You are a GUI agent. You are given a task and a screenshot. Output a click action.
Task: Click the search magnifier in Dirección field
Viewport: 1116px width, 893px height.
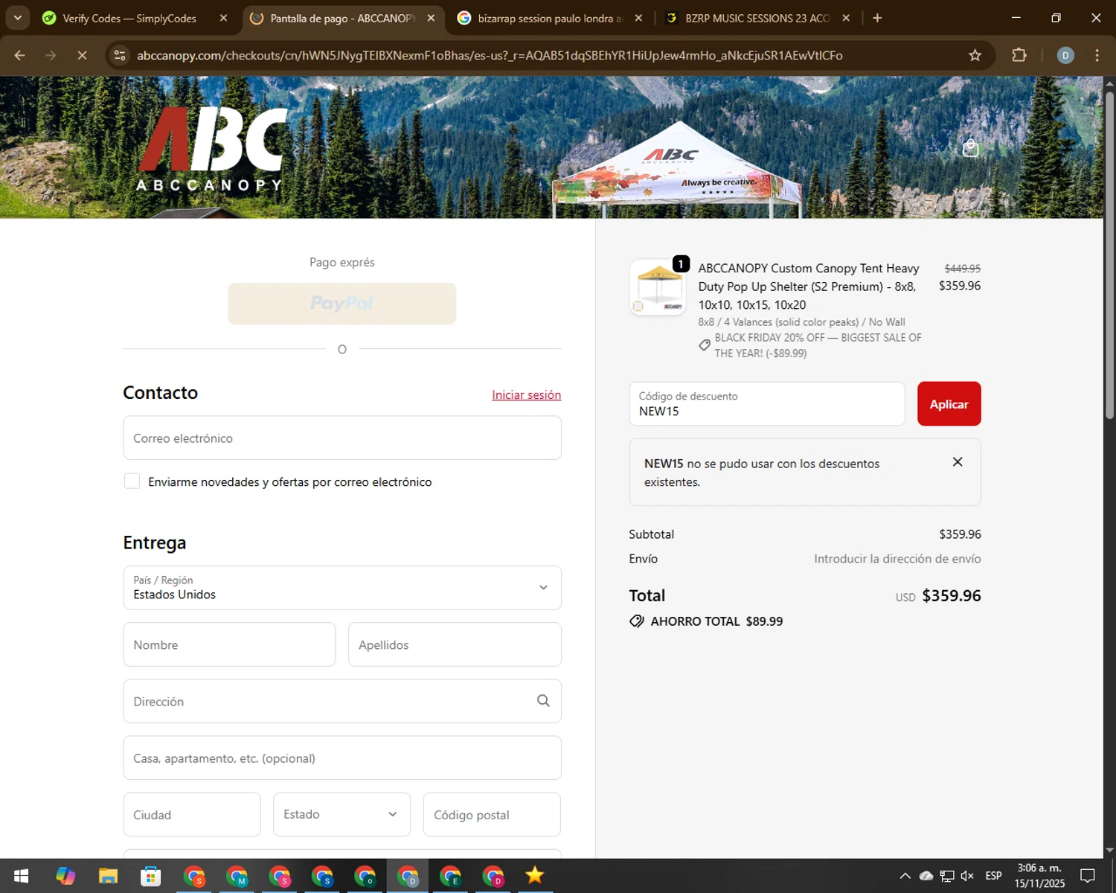tap(544, 701)
